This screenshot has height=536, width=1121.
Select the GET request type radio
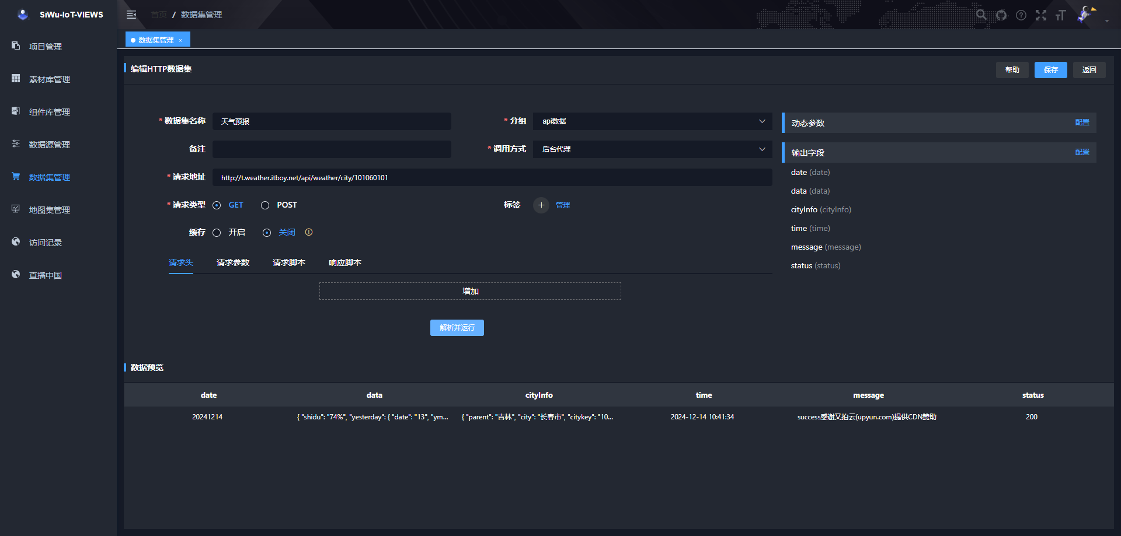coord(217,205)
